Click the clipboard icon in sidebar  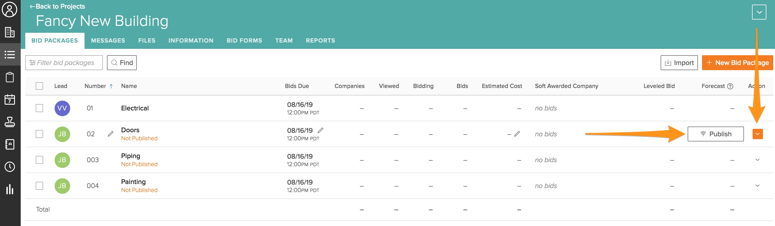click(x=9, y=77)
